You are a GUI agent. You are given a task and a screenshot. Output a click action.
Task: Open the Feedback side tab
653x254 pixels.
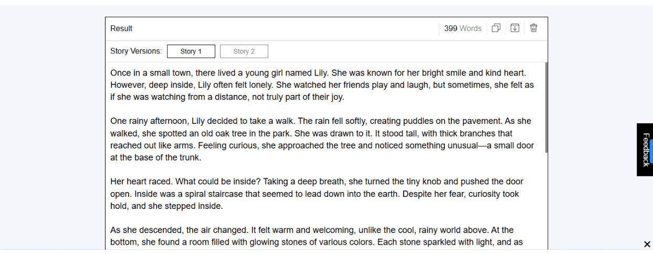[645, 150]
